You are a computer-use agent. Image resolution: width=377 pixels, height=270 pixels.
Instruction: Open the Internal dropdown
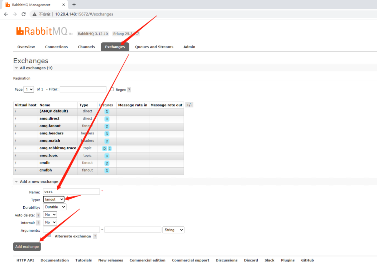click(50, 222)
